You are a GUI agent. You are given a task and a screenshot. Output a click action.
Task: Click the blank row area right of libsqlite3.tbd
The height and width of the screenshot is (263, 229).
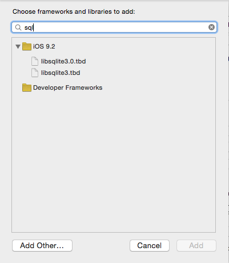tap(147, 73)
